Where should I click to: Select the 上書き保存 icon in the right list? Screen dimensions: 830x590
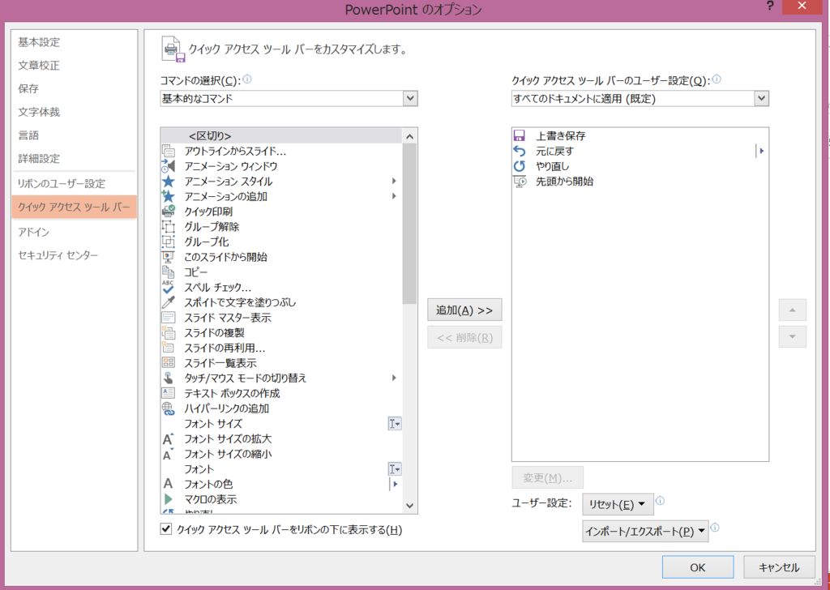(519, 136)
